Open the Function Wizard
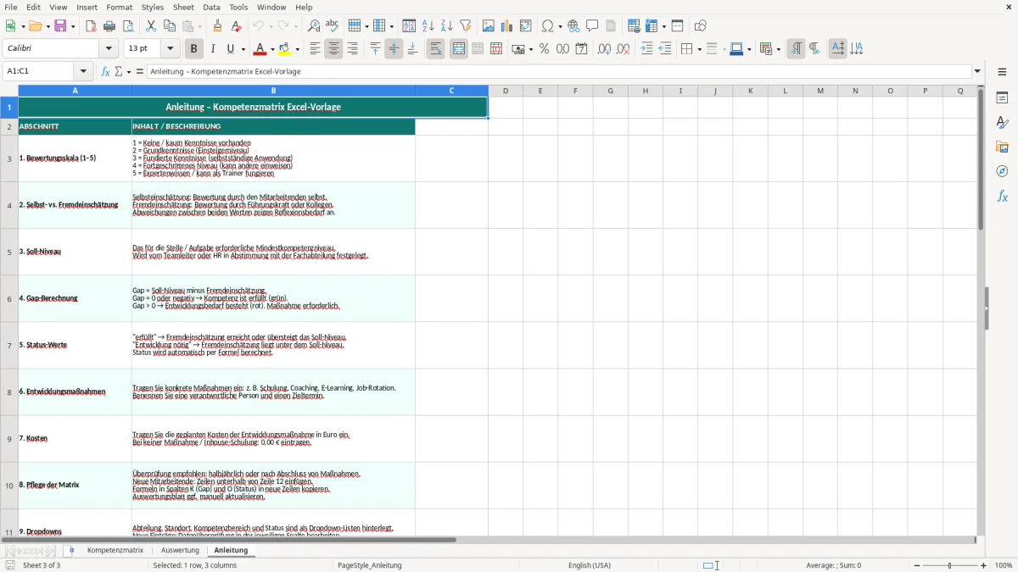This screenshot has width=1018, height=572. 105,71
